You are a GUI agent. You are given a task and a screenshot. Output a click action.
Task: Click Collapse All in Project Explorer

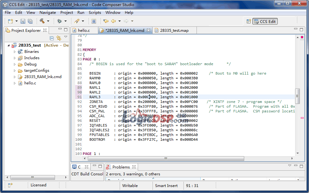coord(51,38)
